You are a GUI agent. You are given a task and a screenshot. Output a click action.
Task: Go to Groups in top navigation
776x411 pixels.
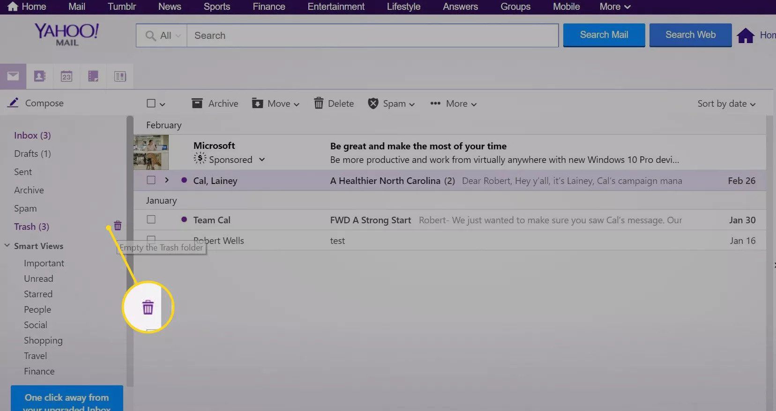click(x=515, y=7)
